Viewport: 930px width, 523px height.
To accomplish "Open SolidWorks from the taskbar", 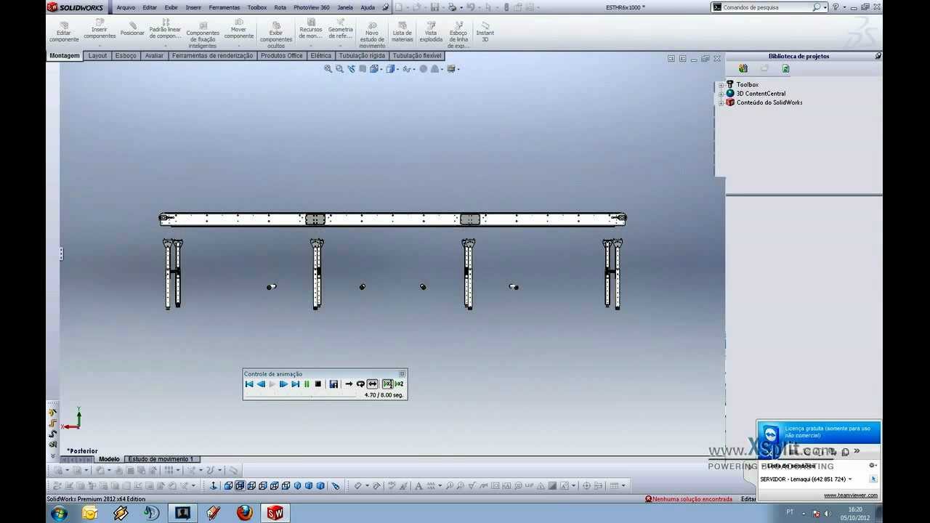I will tap(275, 513).
